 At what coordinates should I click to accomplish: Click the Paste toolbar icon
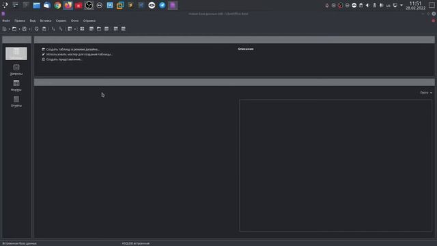(44, 29)
